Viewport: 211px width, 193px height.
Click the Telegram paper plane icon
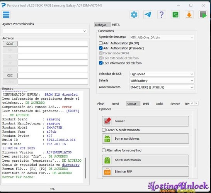point(148,15)
